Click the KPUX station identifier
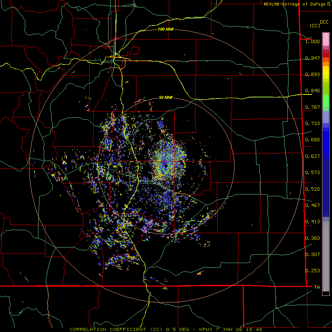This screenshot has width=332, height=332. click(206, 329)
